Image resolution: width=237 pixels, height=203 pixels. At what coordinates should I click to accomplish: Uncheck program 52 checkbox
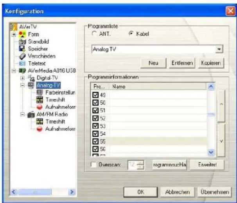(x=95, y=118)
